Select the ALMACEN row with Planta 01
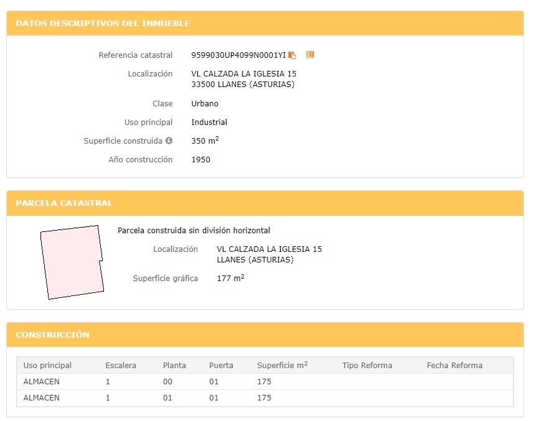This screenshot has height=421, width=539. pos(265,397)
